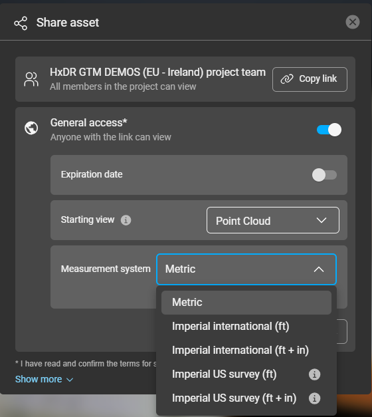
Task: Select Imperial US survey (ft) option
Action: (246, 374)
